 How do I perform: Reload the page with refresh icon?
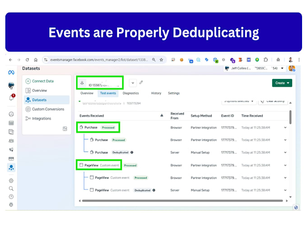(x=27, y=60)
